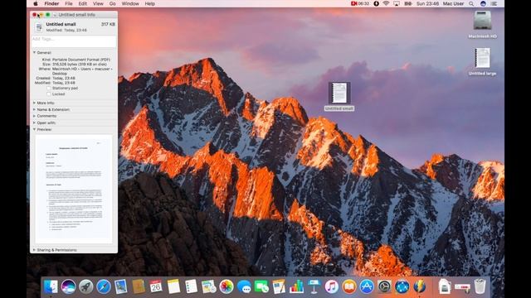Open Finder from the Dock

51,287
